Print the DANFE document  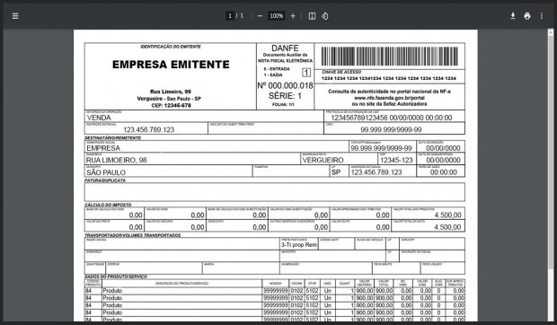(527, 16)
